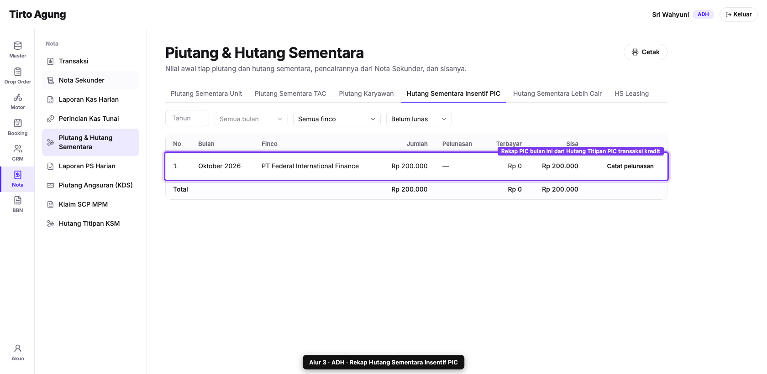Select the Hutang Sementara Insentif PIC tab

point(453,93)
